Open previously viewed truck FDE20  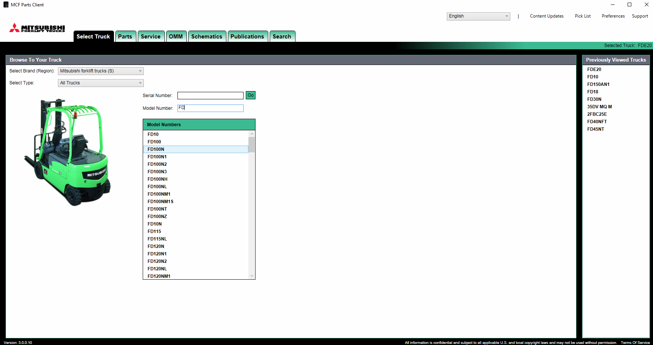click(x=594, y=69)
